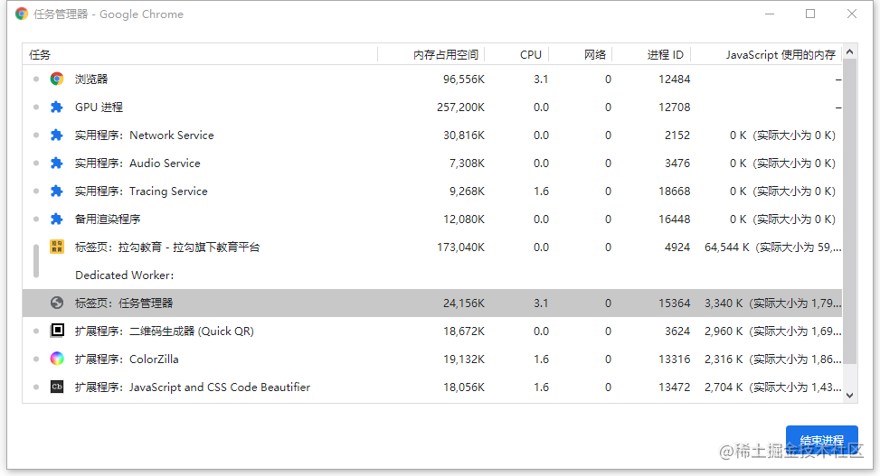Click the puzzle icon beside Audio Service

(x=57, y=163)
